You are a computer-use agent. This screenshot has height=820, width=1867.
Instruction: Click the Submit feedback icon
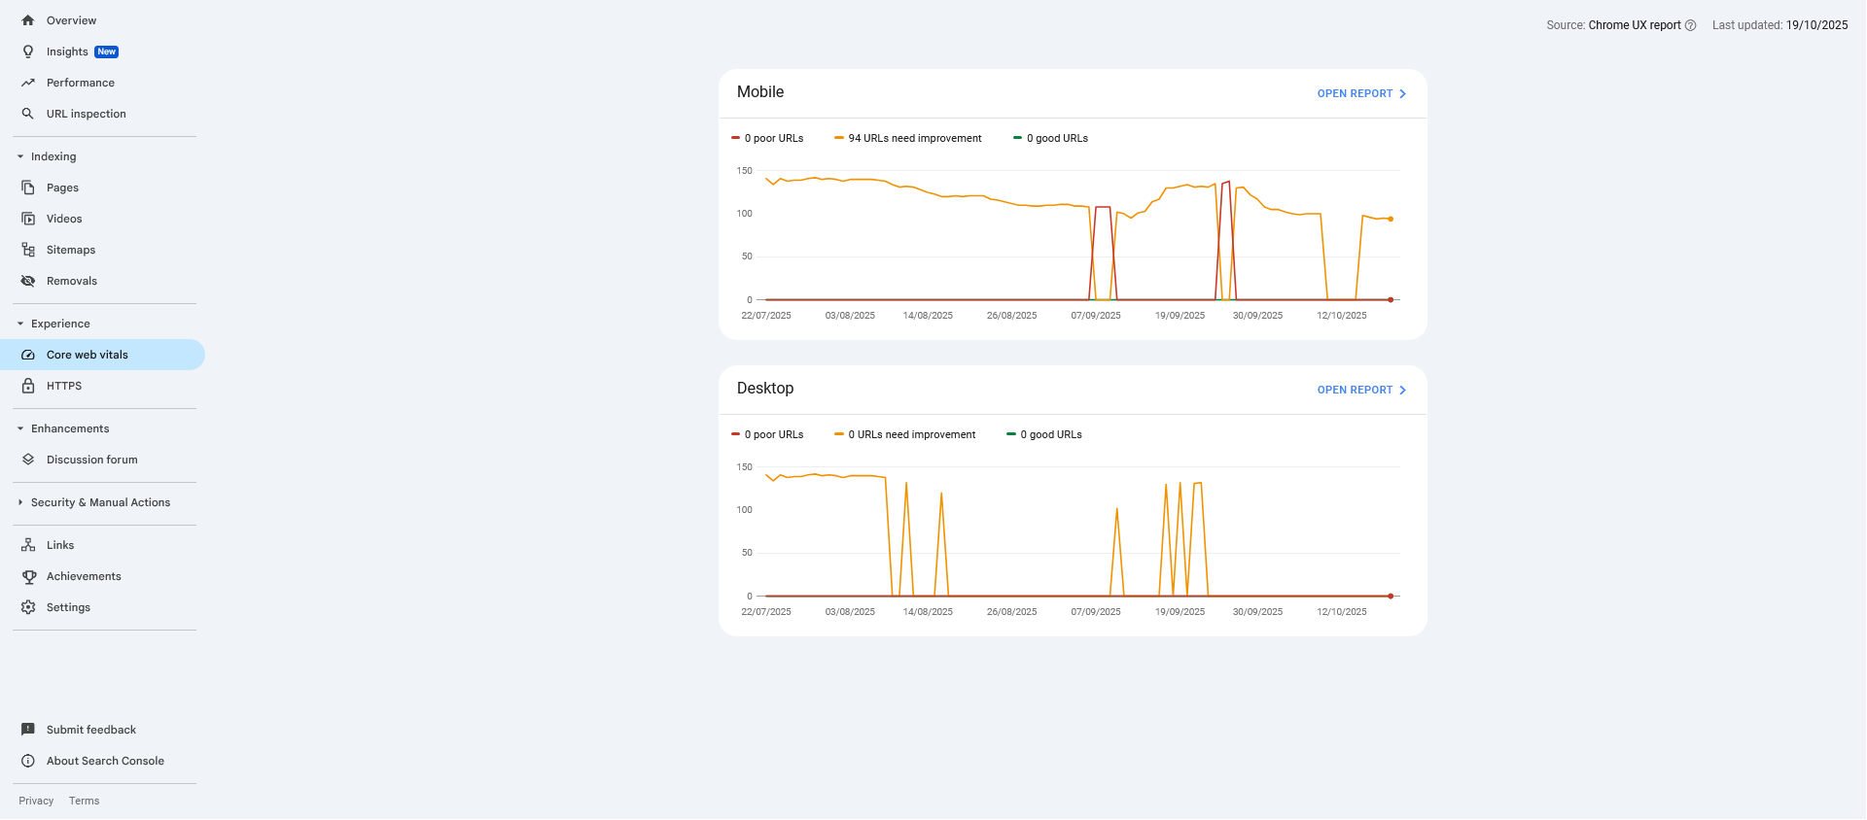pyautogui.click(x=28, y=730)
